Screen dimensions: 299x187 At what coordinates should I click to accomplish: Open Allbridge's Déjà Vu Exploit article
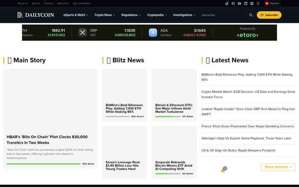click(246, 138)
